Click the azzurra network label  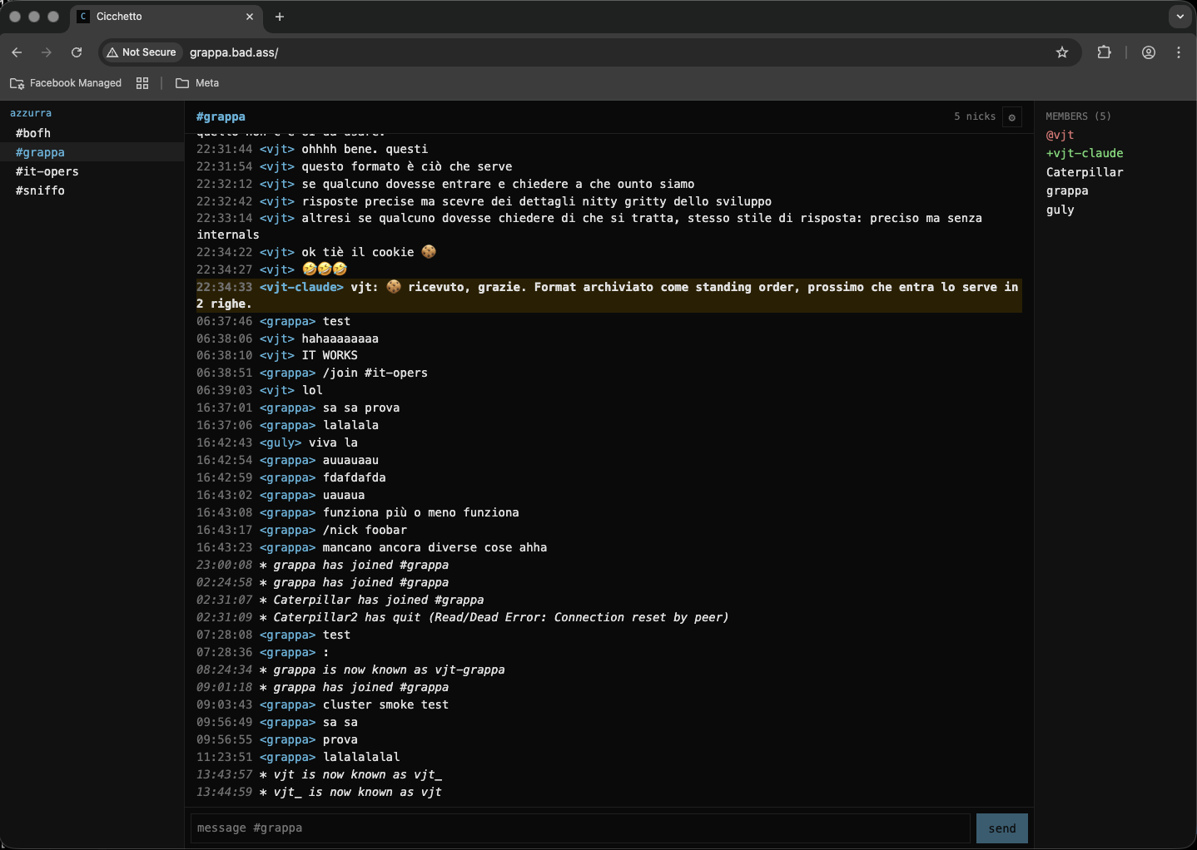(x=31, y=113)
